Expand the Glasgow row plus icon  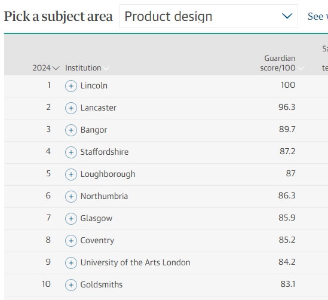click(71, 219)
